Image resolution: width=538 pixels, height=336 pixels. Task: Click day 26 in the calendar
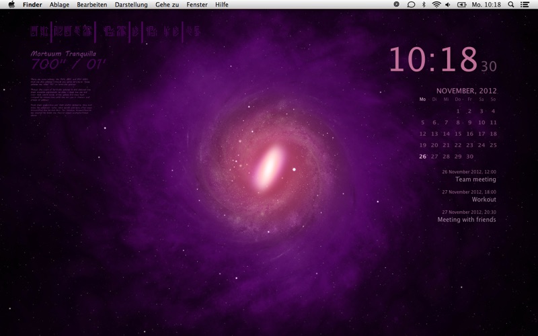click(x=422, y=157)
